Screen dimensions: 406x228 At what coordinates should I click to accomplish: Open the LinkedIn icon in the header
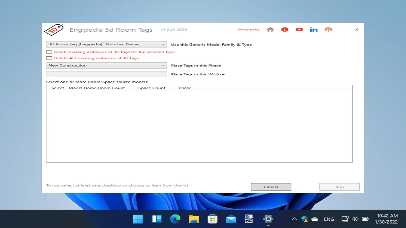point(314,29)
